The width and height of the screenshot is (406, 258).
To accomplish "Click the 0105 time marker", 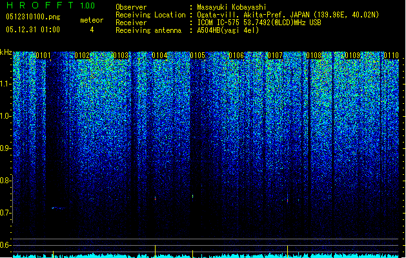I will pos(198,55).
